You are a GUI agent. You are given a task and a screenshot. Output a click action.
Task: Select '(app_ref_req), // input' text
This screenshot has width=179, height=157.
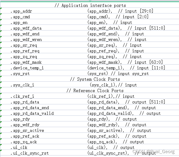click(116, 51)
